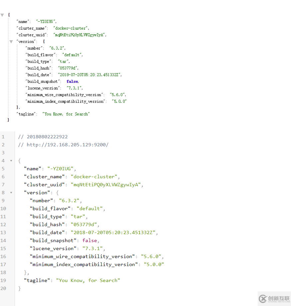Image resolution: width=291 pixels, height=306 pixels.
Task: Select the "build_date" value in the upper tree
Action: click(x=89, y=75)
